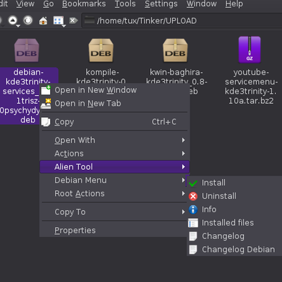The image size is (282, 282).
Task: Select Copy from context menu
Action: tap(114, 122)
